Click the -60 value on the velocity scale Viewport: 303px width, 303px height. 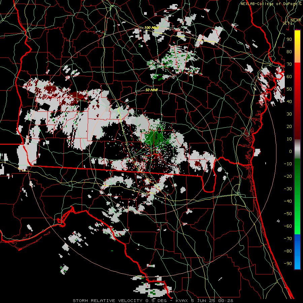pos(288,226)
